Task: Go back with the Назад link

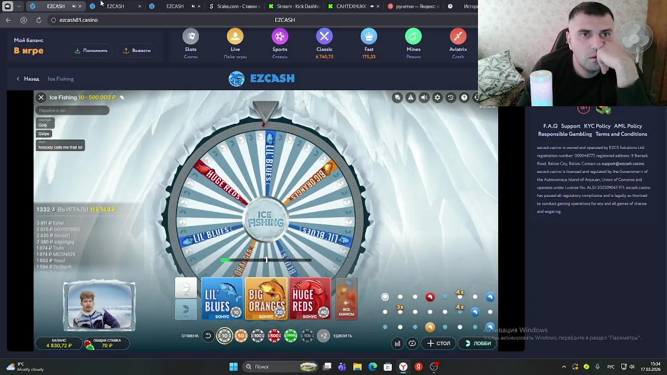Action: click(x=28, y=79)
